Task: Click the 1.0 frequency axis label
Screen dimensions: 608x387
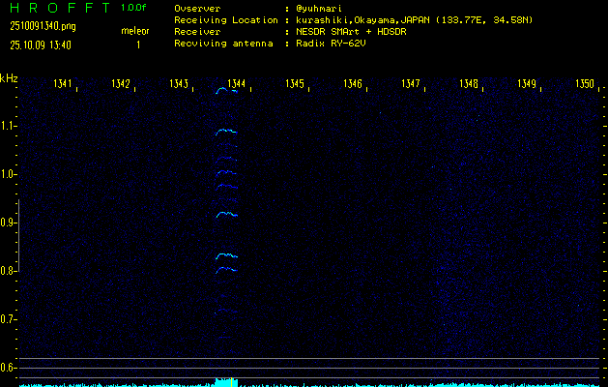Action: (x=9, y=174)
